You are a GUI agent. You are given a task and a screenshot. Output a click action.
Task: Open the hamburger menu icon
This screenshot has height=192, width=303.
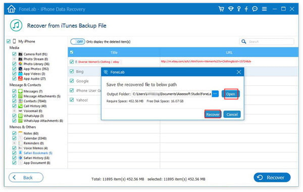pos(264,9)
